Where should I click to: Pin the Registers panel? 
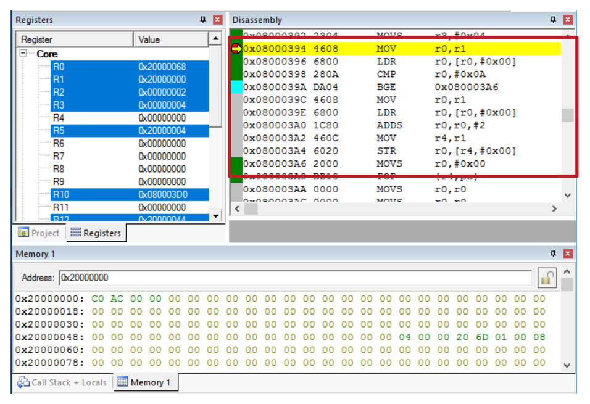(203, 20)
